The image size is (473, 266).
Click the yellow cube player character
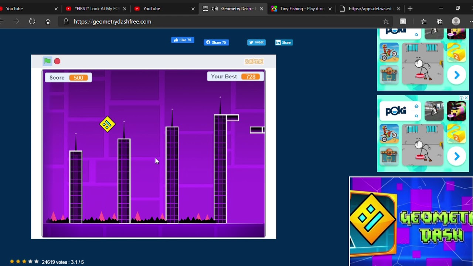point(107,124)
